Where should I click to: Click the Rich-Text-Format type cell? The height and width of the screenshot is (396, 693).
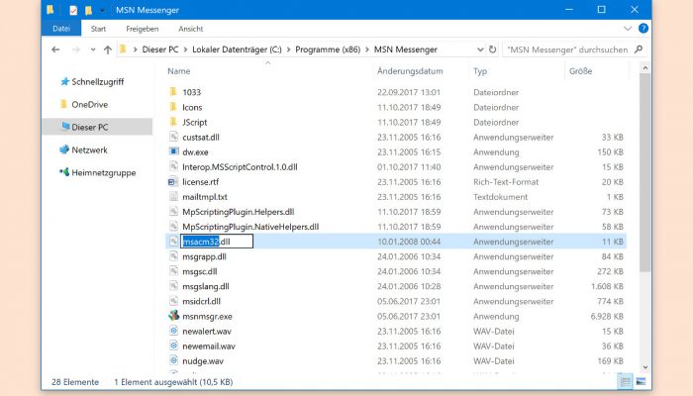[x=506, y=182]
